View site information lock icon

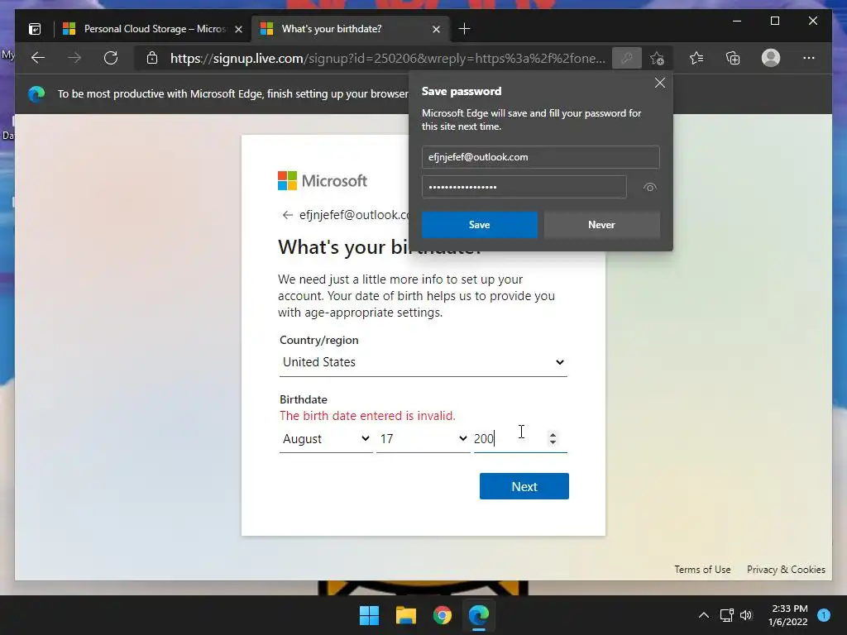pos(152,58)
